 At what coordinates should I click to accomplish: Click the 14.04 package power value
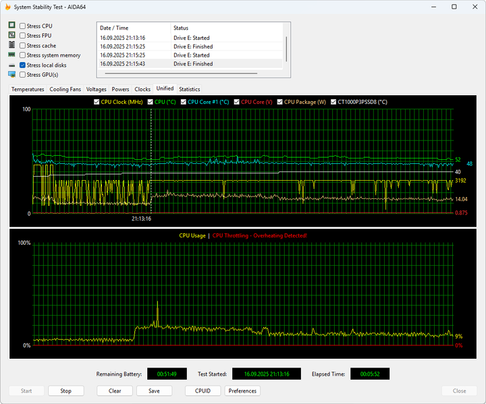(461, 199)
